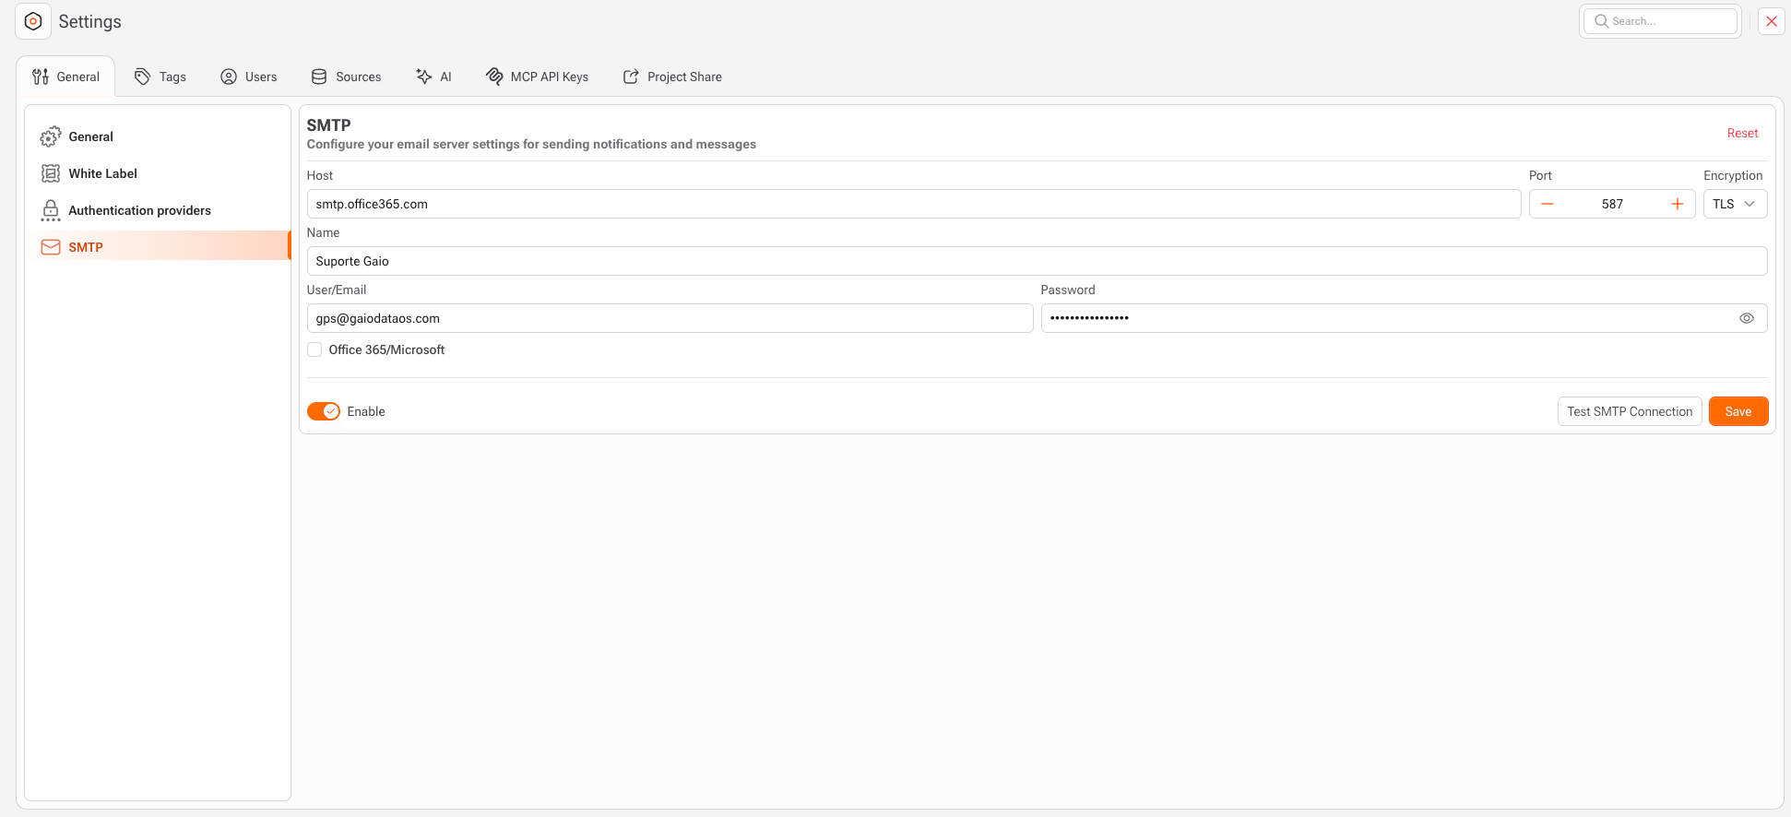This screenshot has height=817, width=1791.
Task: Open the Project Share tab
Action: (x=672, y=77)
